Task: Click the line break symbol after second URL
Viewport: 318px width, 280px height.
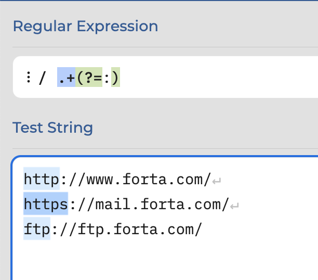Action: pyautogui.click(x=235, y=206)
